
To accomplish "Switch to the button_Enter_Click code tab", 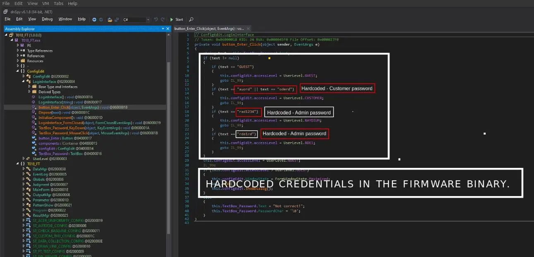I will tap(212, 29).
